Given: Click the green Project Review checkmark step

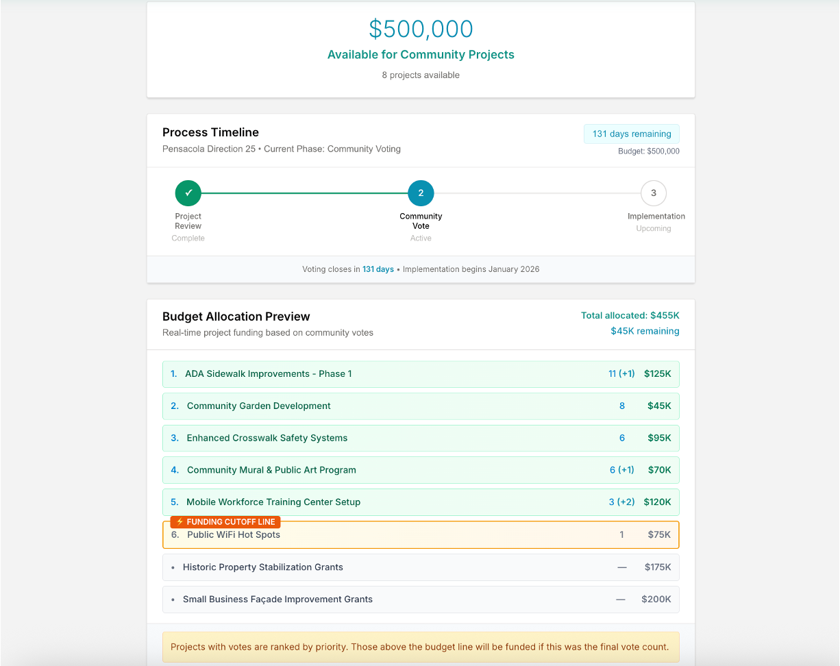Looking at the screenshot, I should pyautogui.click(x=188, y=193).
